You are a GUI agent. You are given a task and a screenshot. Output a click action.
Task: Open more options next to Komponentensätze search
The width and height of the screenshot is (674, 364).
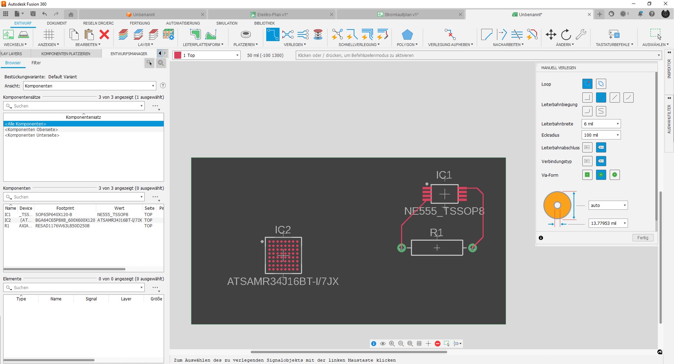(x=155, y=106)
